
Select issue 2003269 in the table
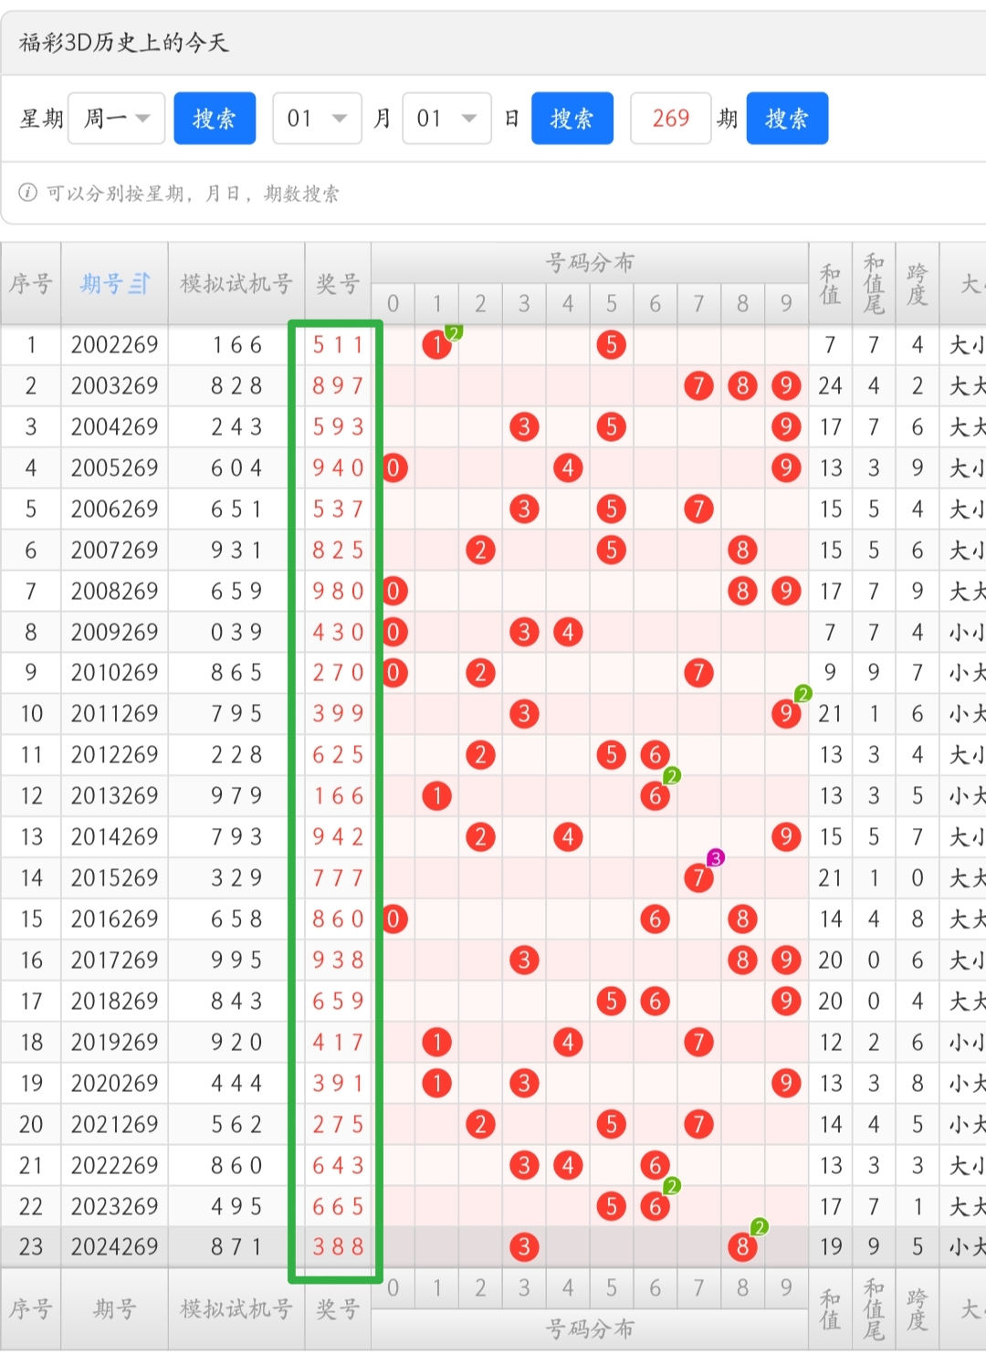coord(114,386)
